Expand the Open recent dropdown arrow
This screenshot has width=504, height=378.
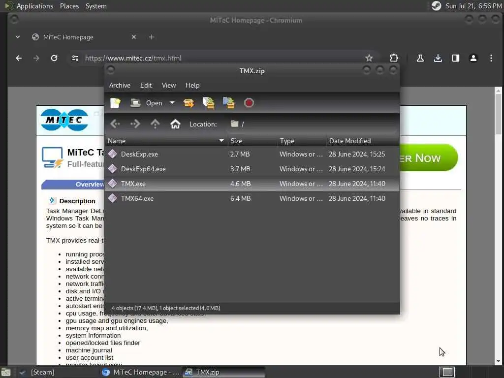point(172,103)
